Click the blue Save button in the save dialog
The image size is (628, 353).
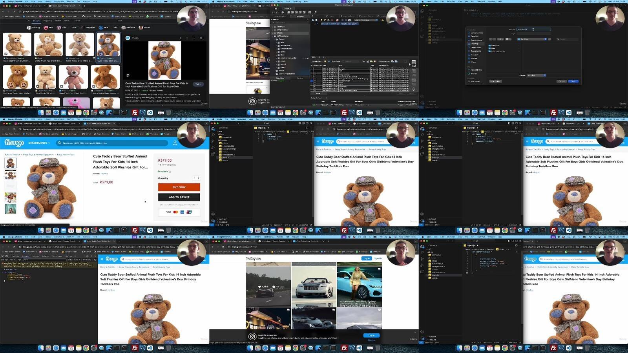(x=573, y=81)
